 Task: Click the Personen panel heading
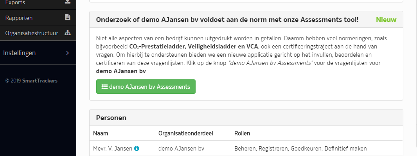click(x=111, y=118)
